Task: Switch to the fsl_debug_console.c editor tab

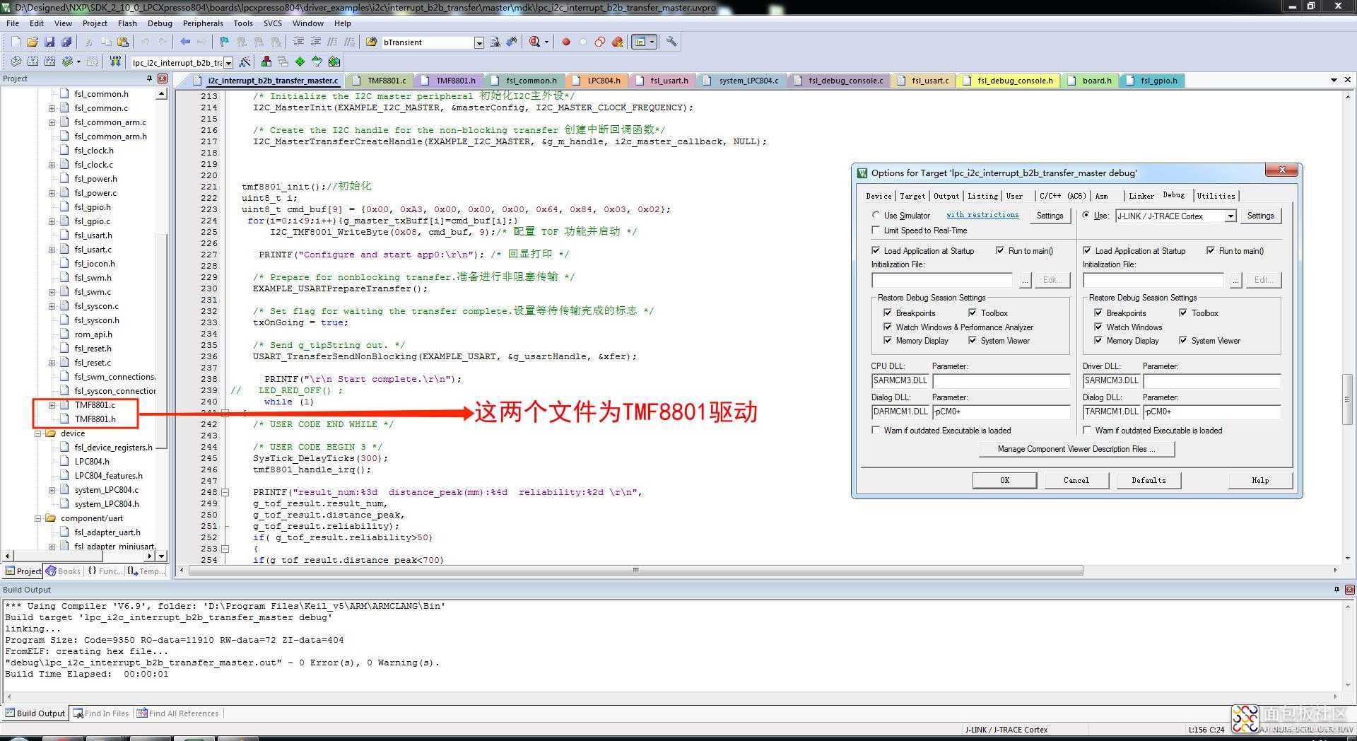Action: click(x=839, y=81)
